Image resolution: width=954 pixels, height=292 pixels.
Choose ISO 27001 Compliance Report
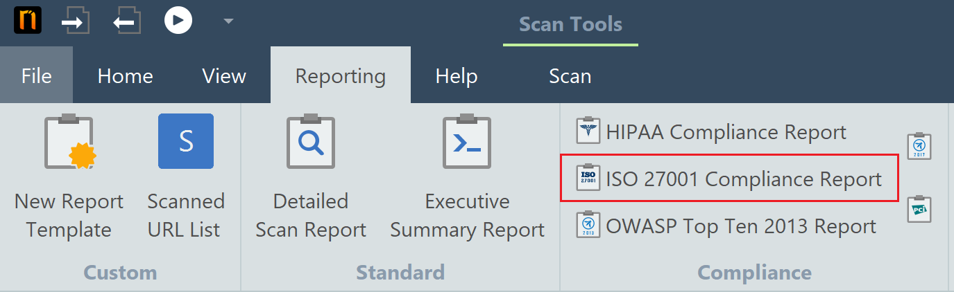point(729,179)
